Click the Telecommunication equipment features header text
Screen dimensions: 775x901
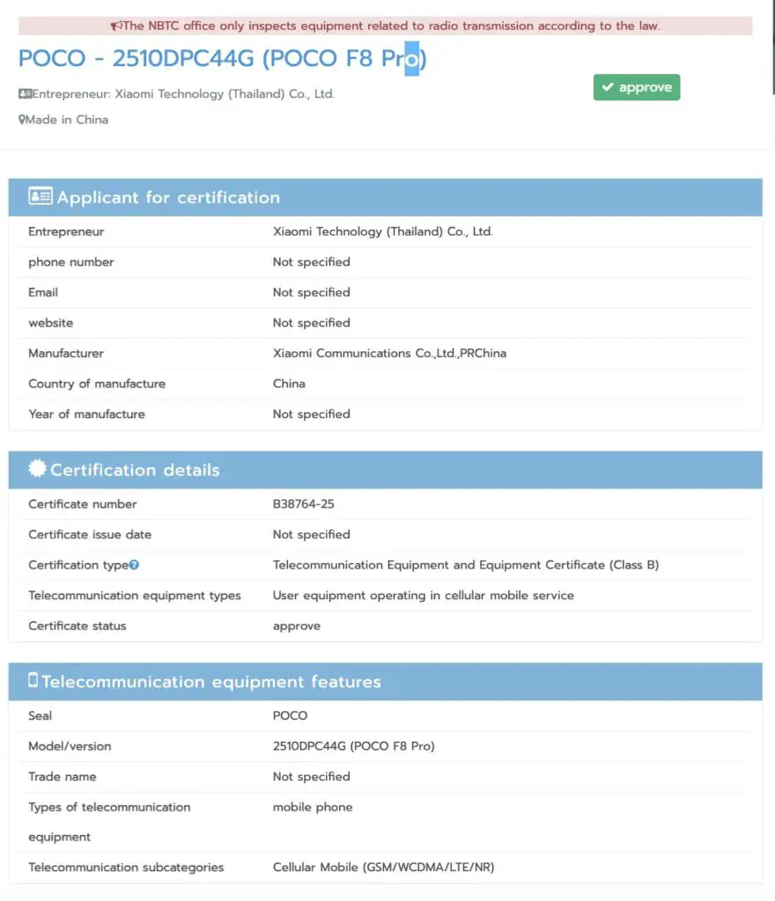(x=211, y=682)
